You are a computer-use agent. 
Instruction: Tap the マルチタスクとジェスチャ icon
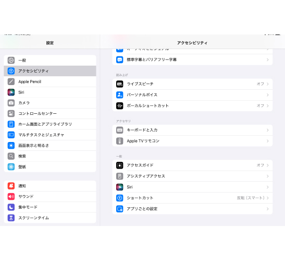coord(11,135)
